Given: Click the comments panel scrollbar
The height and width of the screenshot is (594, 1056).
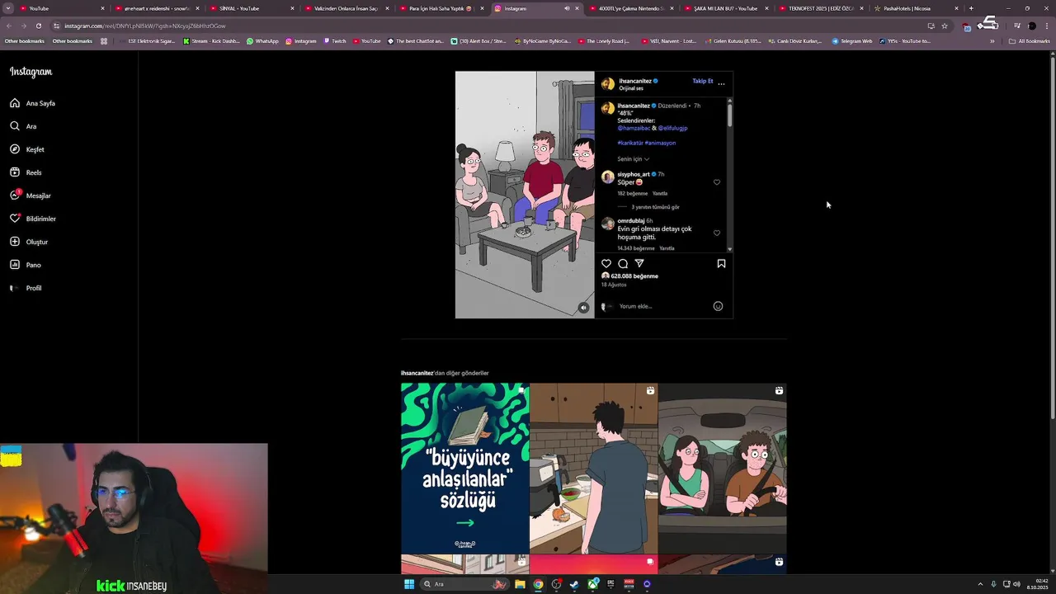Looking at the screenshot, I should tap(729, 114).
